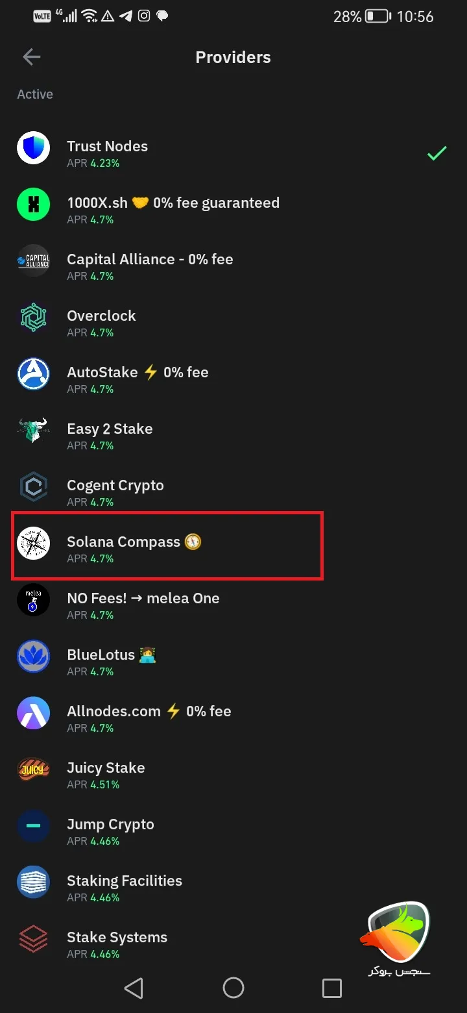Tap the Trust Nodes shield logo

[x=33, y=147]
